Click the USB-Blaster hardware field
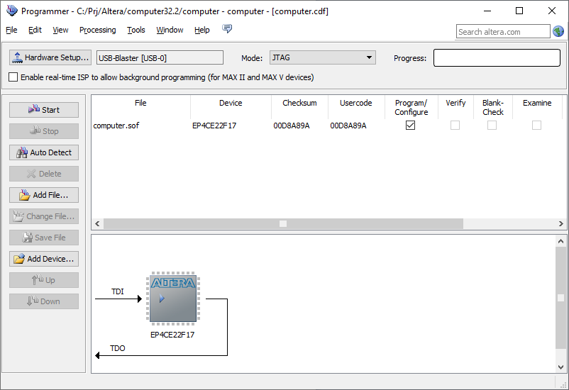The width and height of the screenshot is (569, 390). (x=160, y=57)
